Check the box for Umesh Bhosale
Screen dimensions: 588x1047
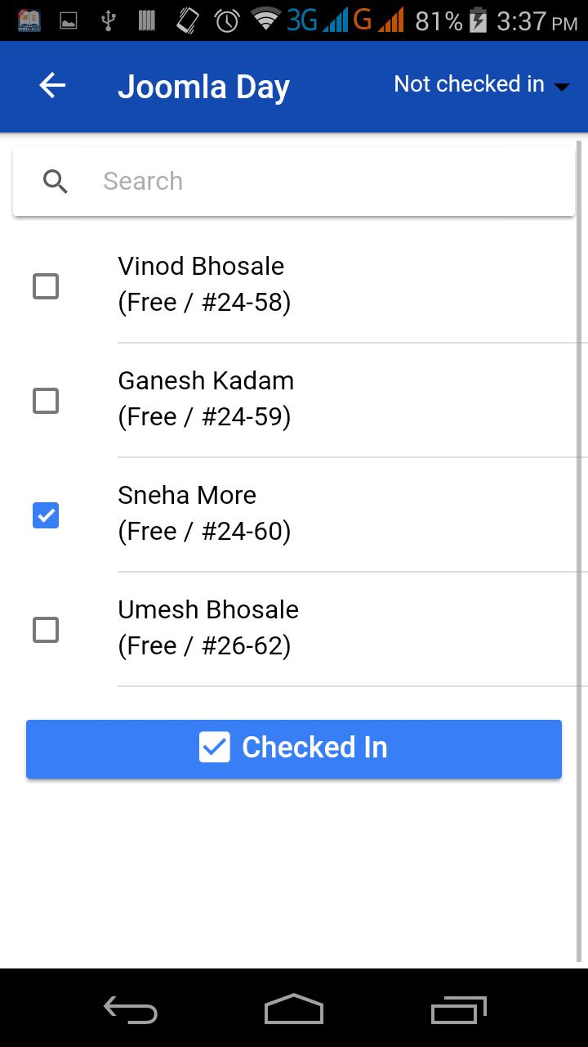46,630
